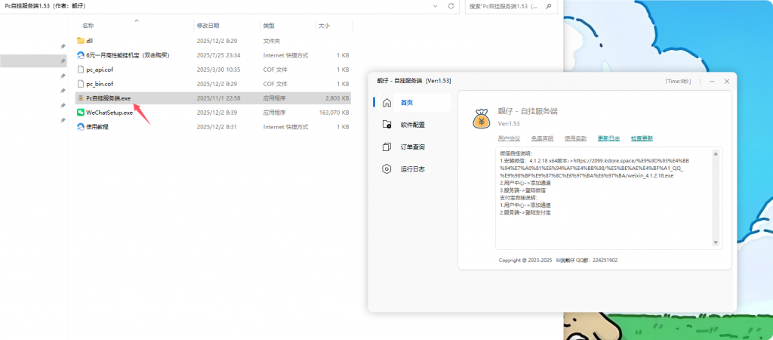Image resolution: width=773 pixels, height=340 pixels.
Task: Close the 自挂服务端 window
Action: [727, 82]
